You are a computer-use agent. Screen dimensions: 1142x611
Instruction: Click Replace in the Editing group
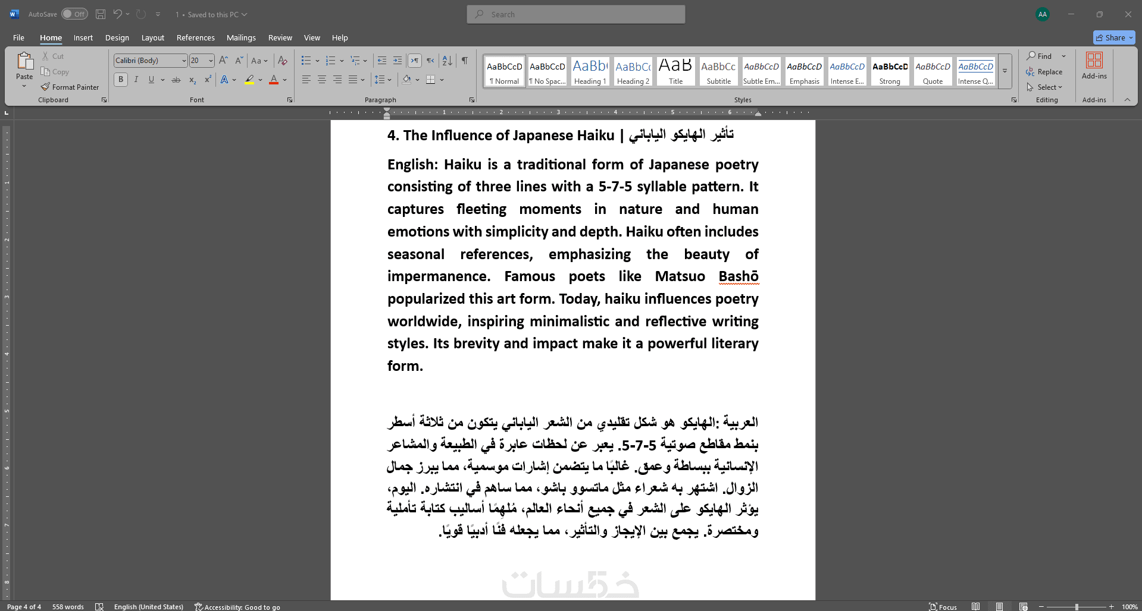(1044, 71)
